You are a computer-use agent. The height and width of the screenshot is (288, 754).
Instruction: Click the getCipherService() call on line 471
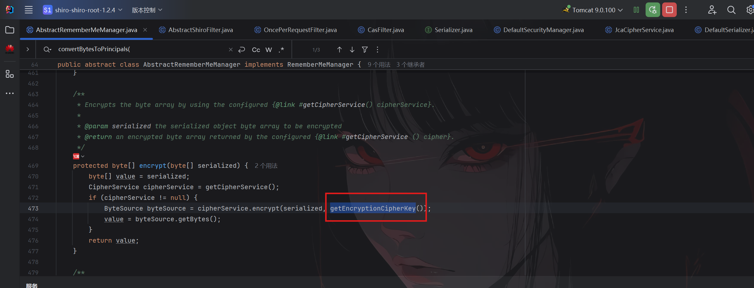click(x=240, y=187)
